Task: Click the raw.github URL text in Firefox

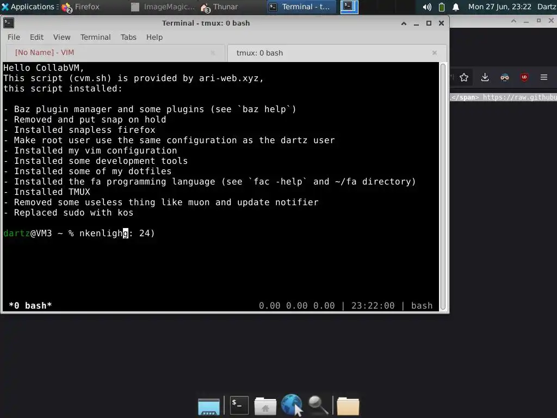Action: tap(519, 97)
